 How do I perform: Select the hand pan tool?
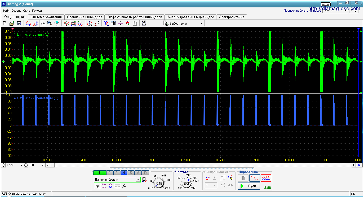[x=43, y=24]
